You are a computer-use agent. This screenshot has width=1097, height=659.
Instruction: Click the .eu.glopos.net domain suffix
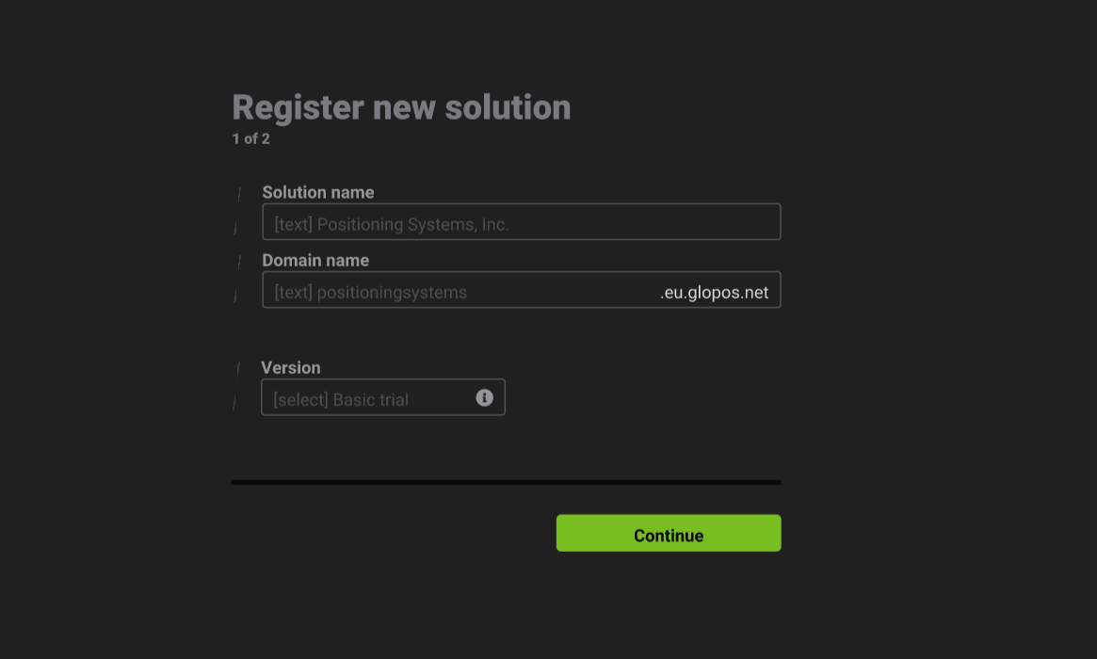[714, 292]
